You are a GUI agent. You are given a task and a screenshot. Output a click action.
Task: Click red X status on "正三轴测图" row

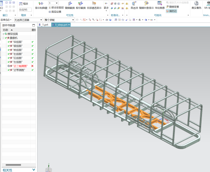[32, 66]
